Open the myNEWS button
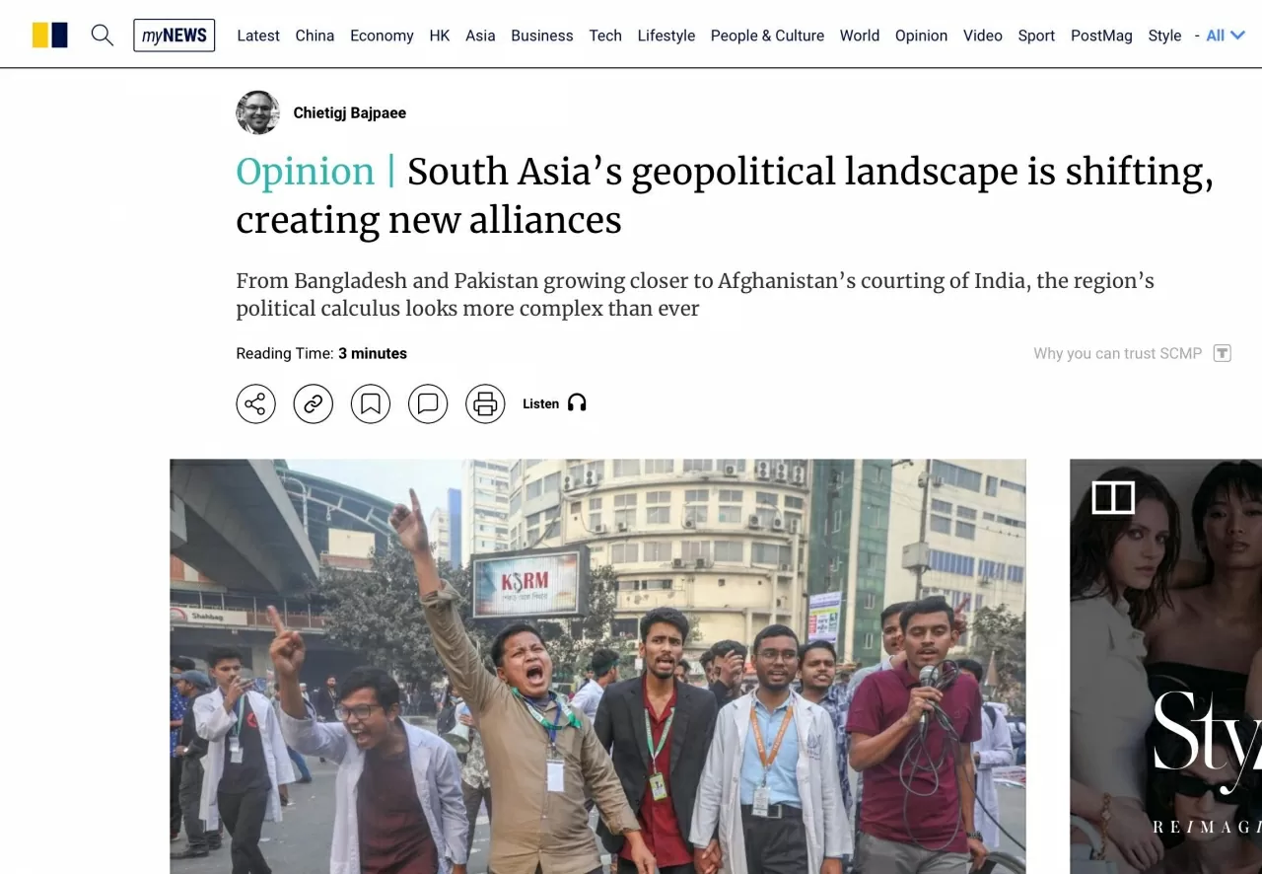This screenshot has height=874, width=1262. 175,36
